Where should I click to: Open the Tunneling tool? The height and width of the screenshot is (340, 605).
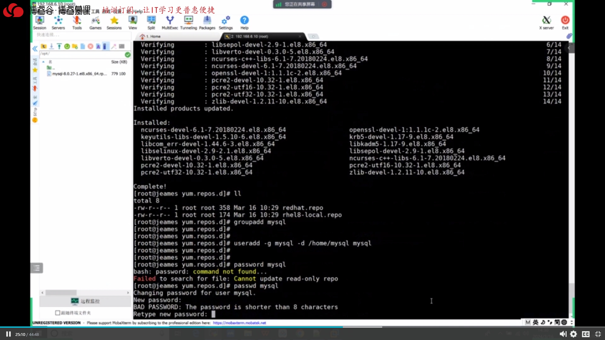click(x=188, y=23)
